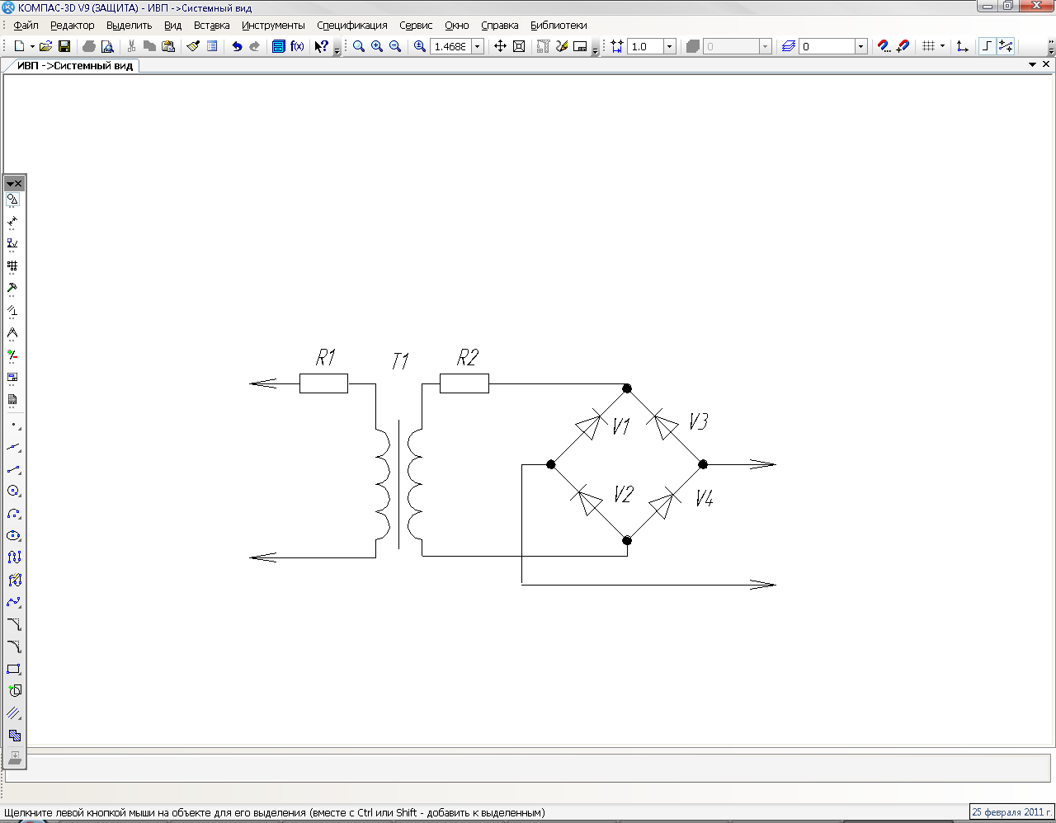The height and width of the screenshot is (823, 1056).
Task: Select the circle drawing tool
Action: (13, 491)
